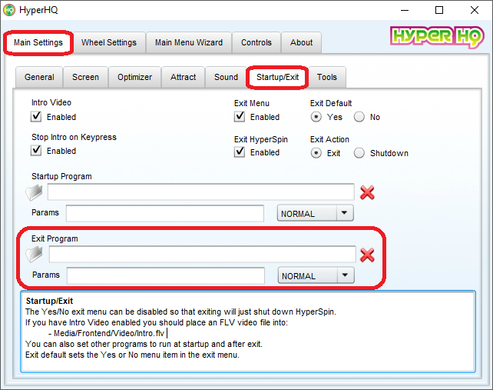Clear Exit Program with red X icon

pyautogui.click(x=368, y=255)
